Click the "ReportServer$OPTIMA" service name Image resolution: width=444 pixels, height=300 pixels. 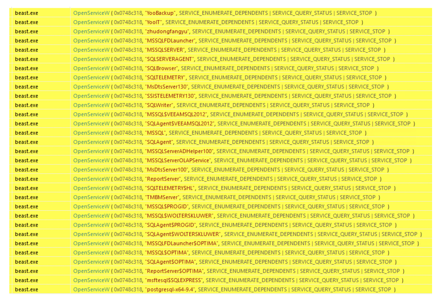click(174, 271)
